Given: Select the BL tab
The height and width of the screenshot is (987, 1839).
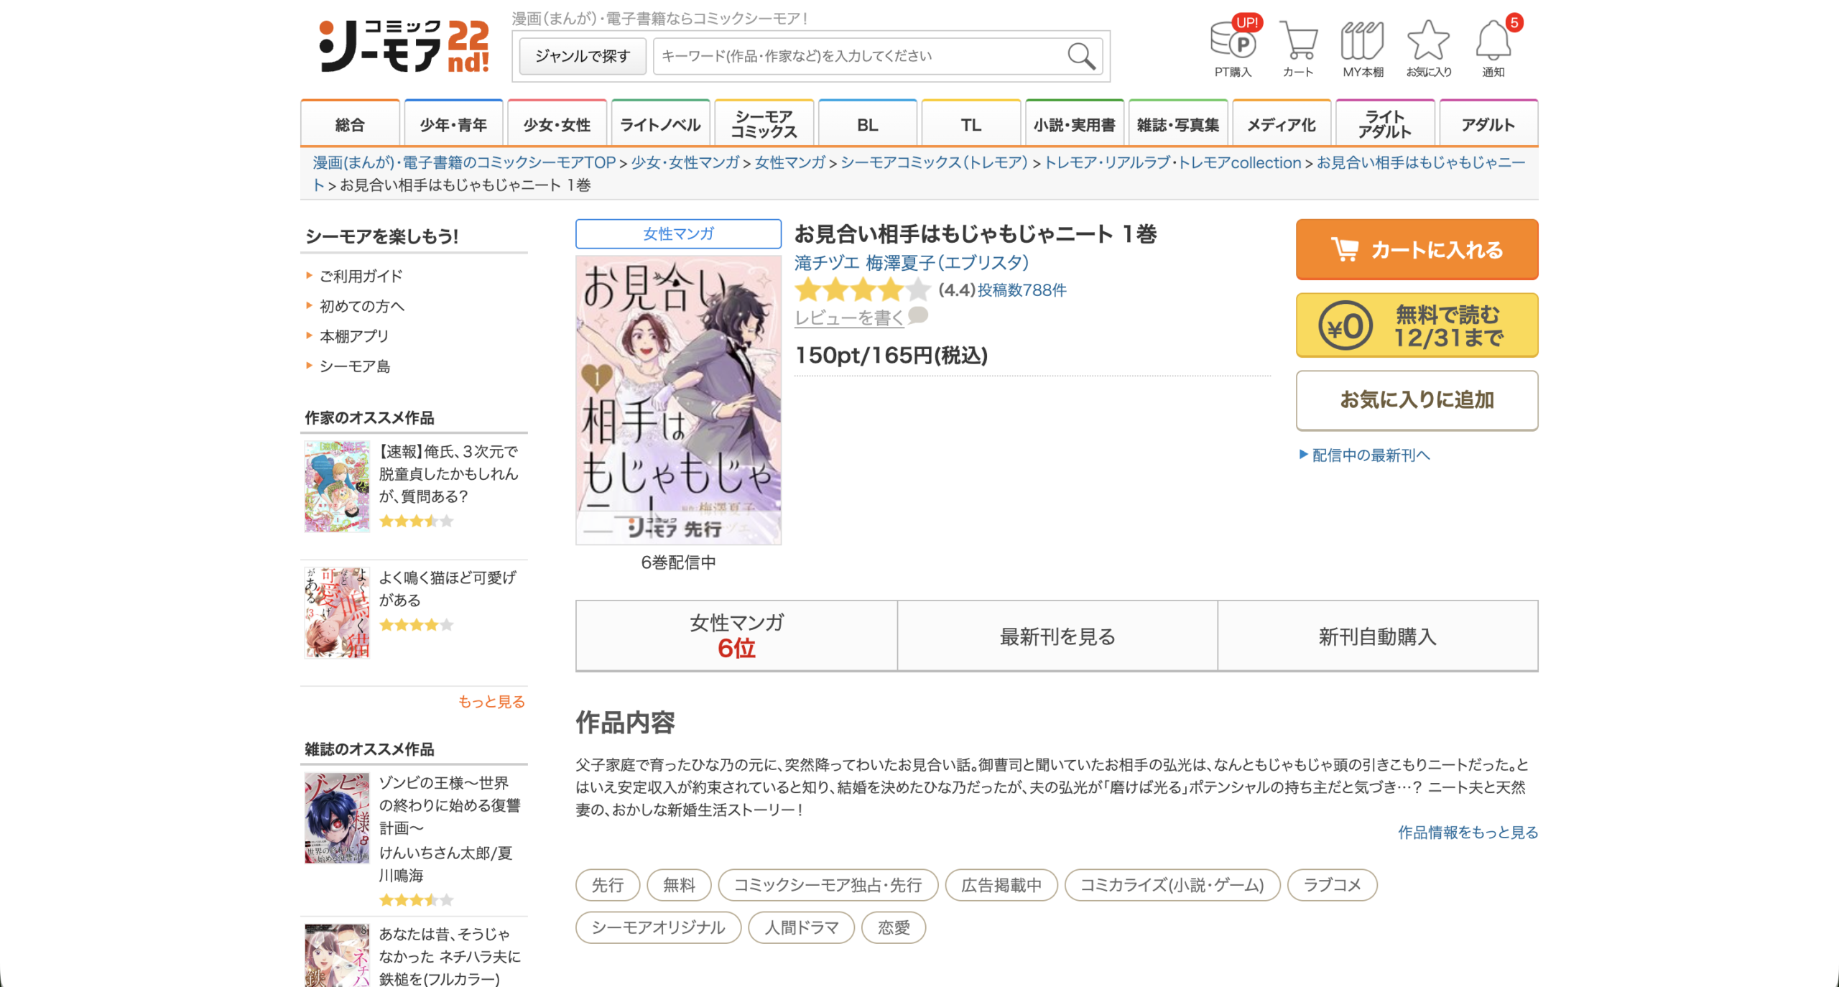Looking at the screenshot, I should 867,124.
